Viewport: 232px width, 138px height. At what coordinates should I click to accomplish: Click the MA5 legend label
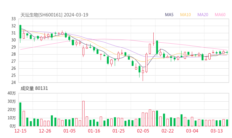(169, 15)
